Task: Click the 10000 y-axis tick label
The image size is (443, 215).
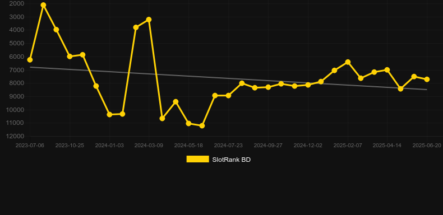Action: pos(15,110)
